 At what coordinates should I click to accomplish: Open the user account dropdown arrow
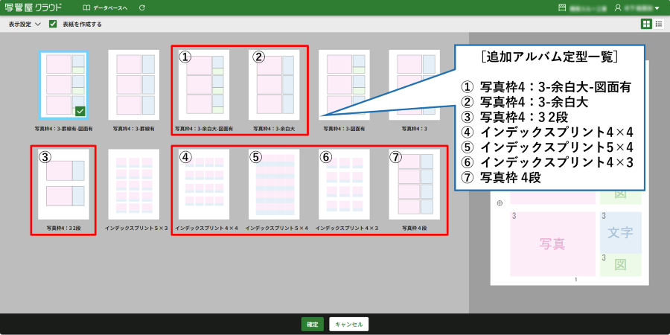(657, 8)
